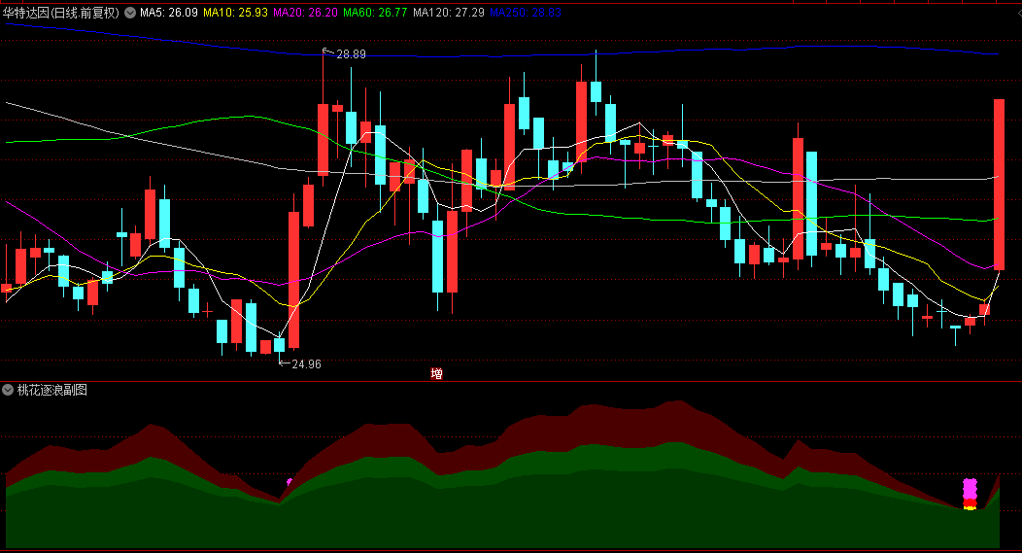Select the MA5: 26.09 label

tap(169, 13)
